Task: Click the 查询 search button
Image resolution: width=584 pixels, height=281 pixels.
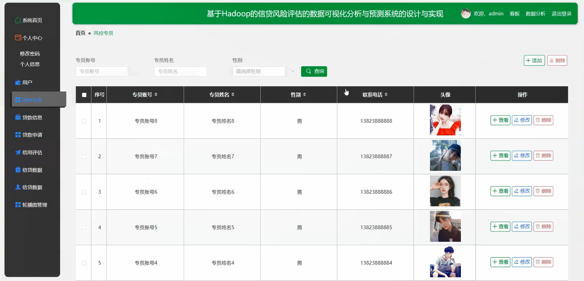Action: pos(314,71)
